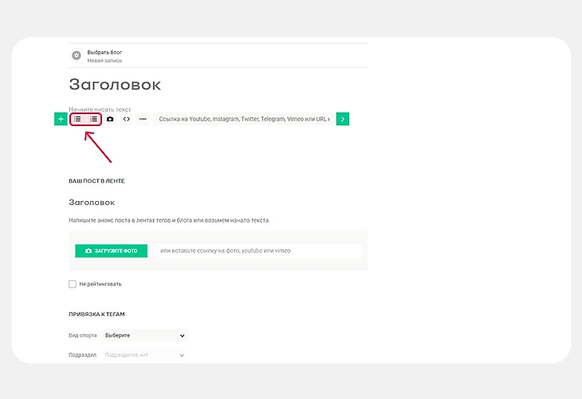
Task: Open the Подраздел dropdown
Action: [x=144, y=355]
